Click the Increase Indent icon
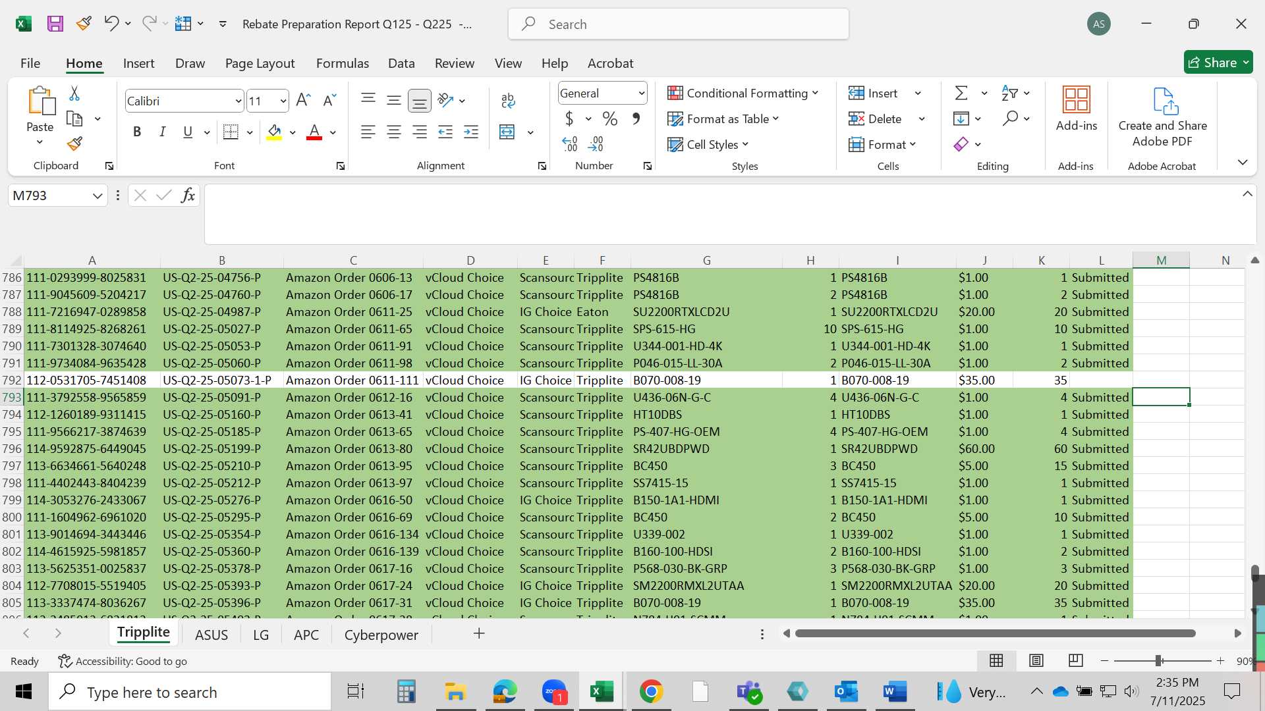 [x=471, y=132]
